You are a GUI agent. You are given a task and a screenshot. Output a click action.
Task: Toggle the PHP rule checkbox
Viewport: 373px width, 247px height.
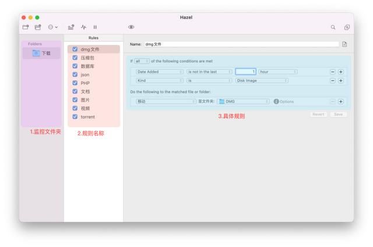coord(75,83)
